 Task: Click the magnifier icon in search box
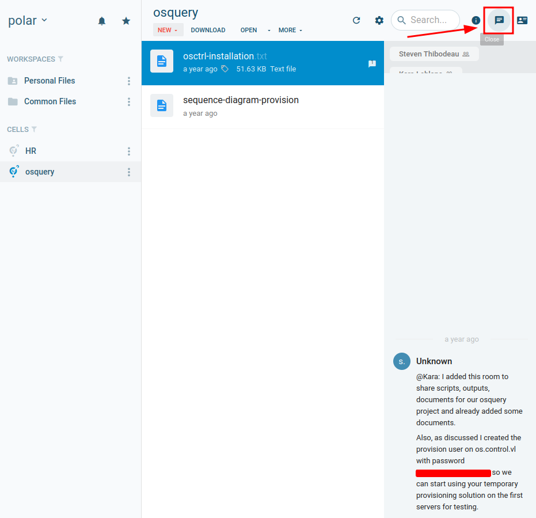coord(402,20)
